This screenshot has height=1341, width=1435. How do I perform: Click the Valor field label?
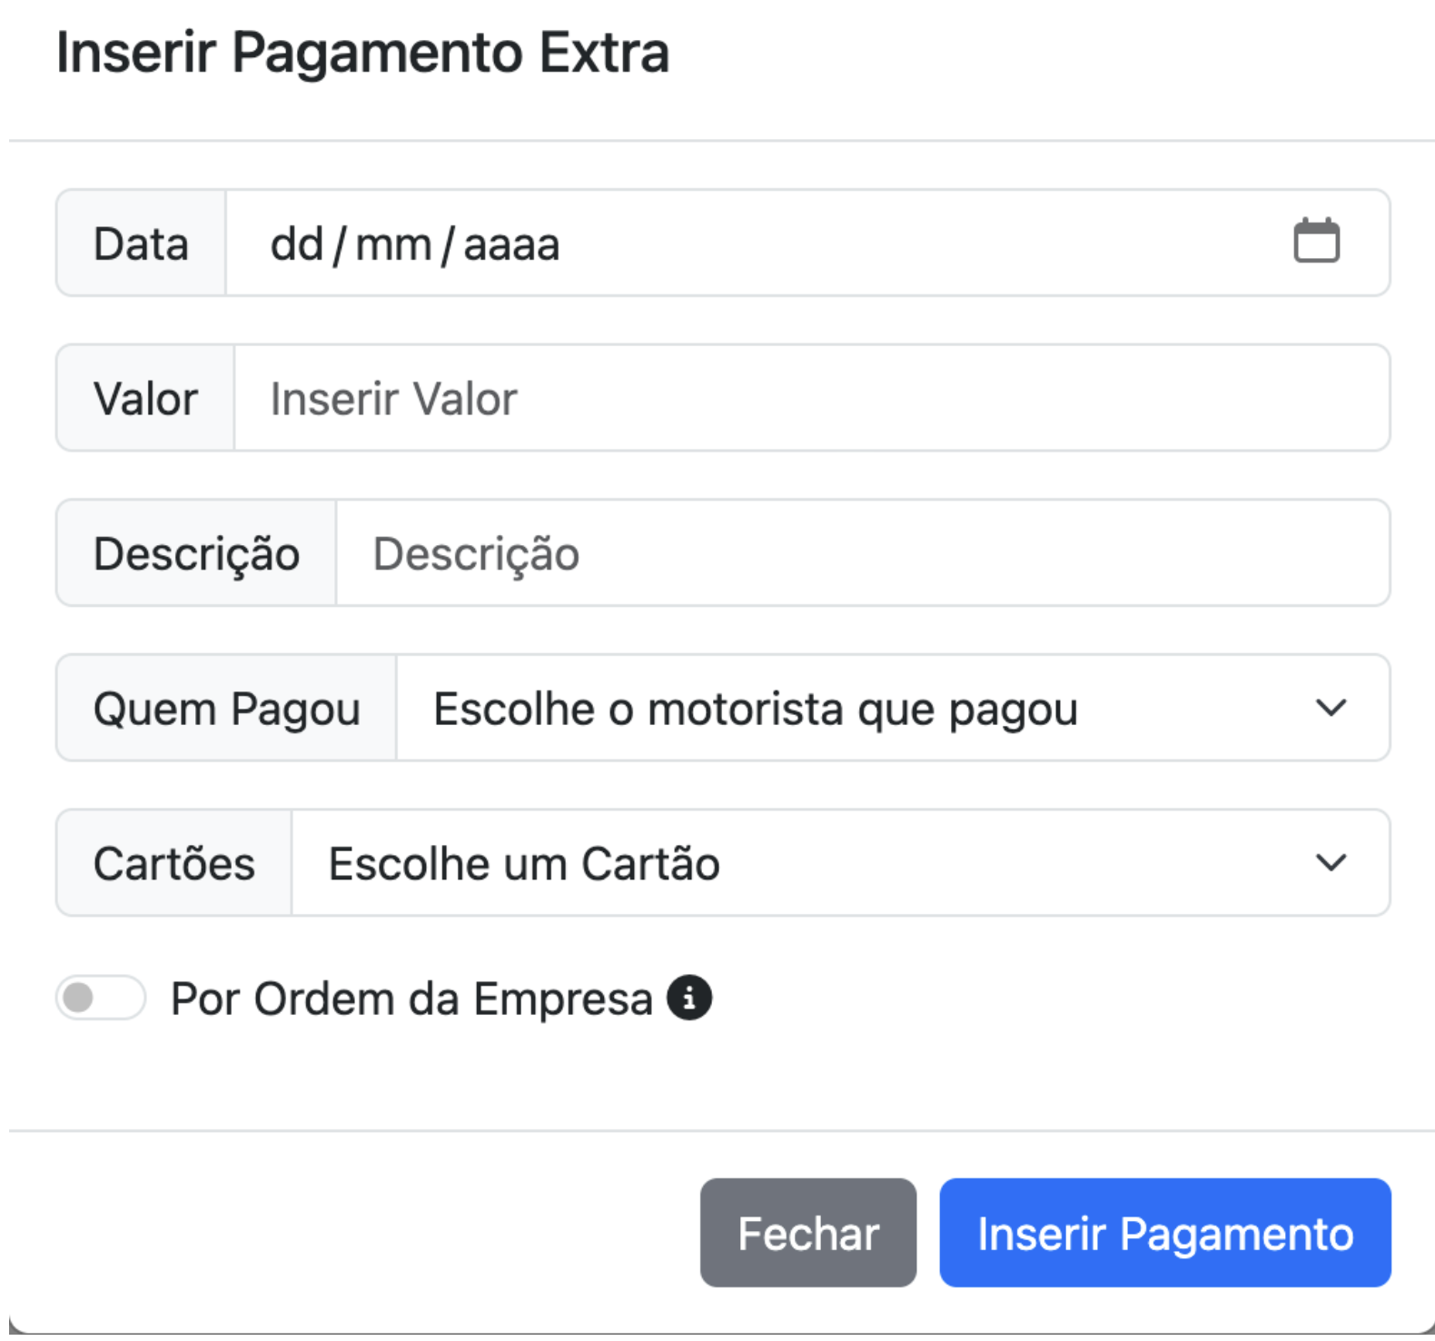pos(145,398)
